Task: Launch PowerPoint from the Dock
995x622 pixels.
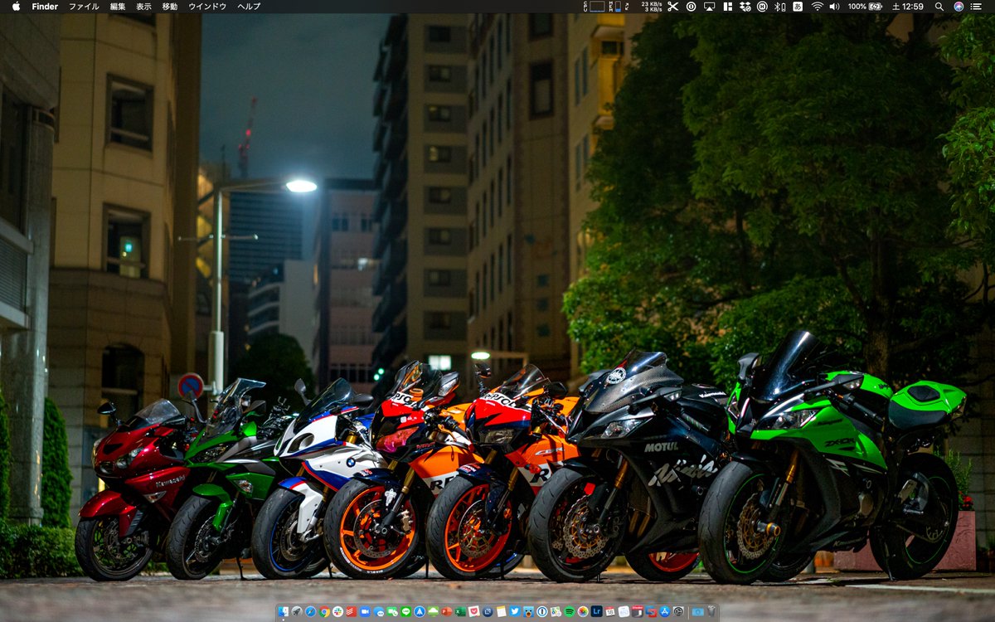Action: click(447, 611)
